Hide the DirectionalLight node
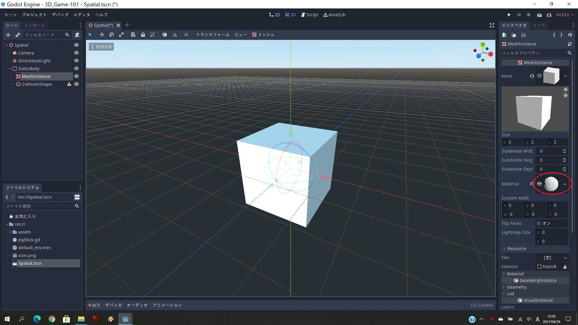The height and width of the screenshot is (325, 578). [76, 60]
